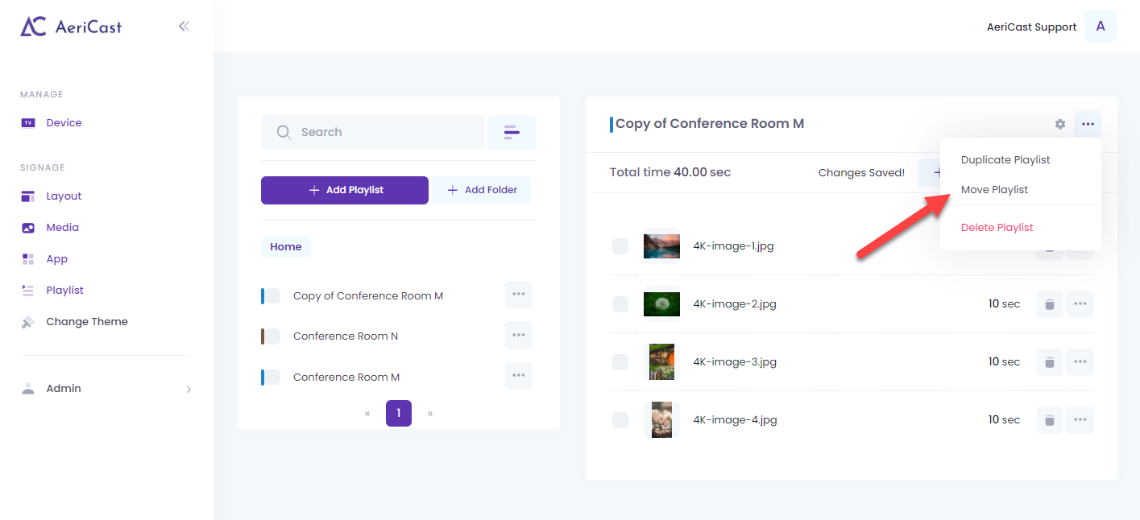Collapse the sidebar with double-chevron icon

(184, 27)
